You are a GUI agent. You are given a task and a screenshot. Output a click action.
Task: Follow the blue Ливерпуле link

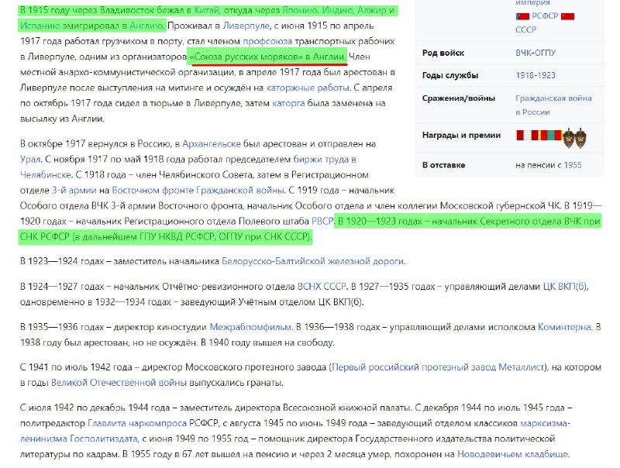(x=246, y=26)
